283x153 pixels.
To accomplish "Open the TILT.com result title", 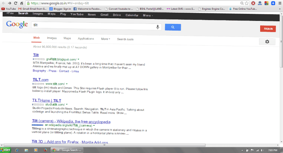I will click(40, 79).
